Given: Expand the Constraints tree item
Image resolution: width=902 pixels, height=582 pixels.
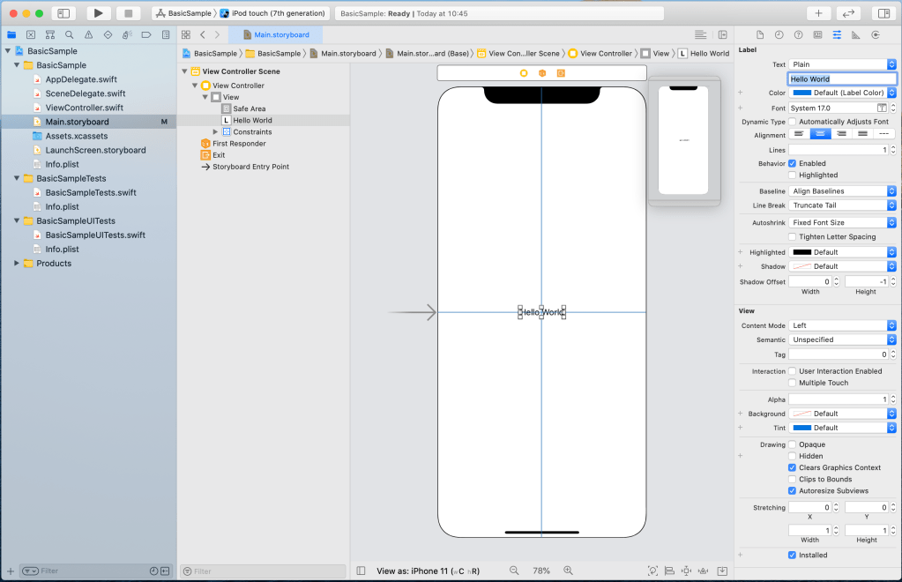Looking at the screenshot, I should tap(215, 132).
